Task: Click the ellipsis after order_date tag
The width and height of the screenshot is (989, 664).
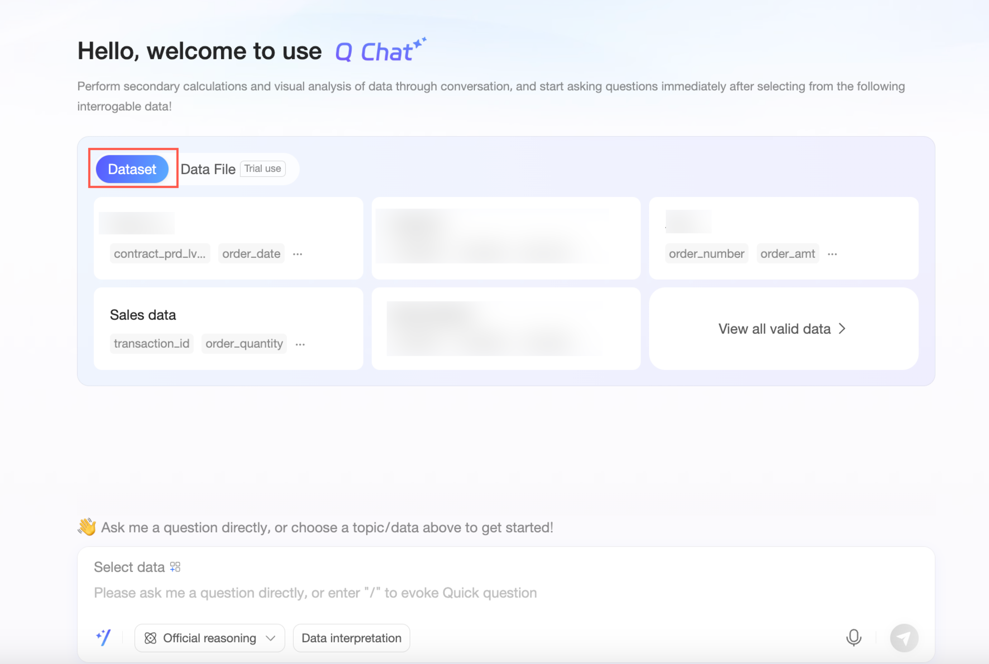Action: (297, 254)
